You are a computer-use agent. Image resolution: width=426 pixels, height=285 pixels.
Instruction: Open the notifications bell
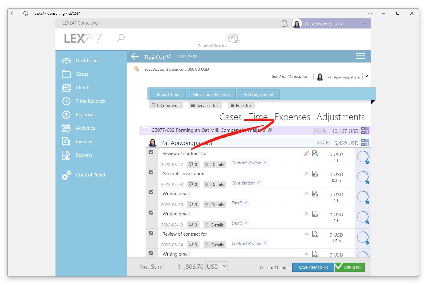pyautogui.click(x=284, y=24)
